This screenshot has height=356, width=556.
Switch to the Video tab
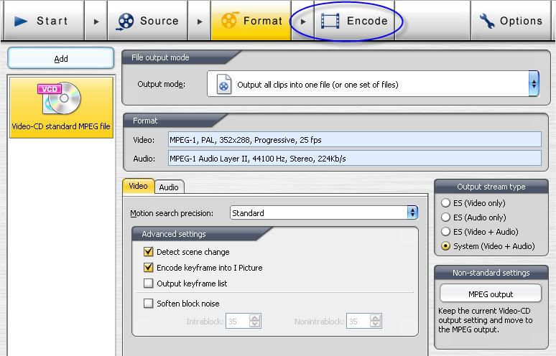tap(139, 186)
